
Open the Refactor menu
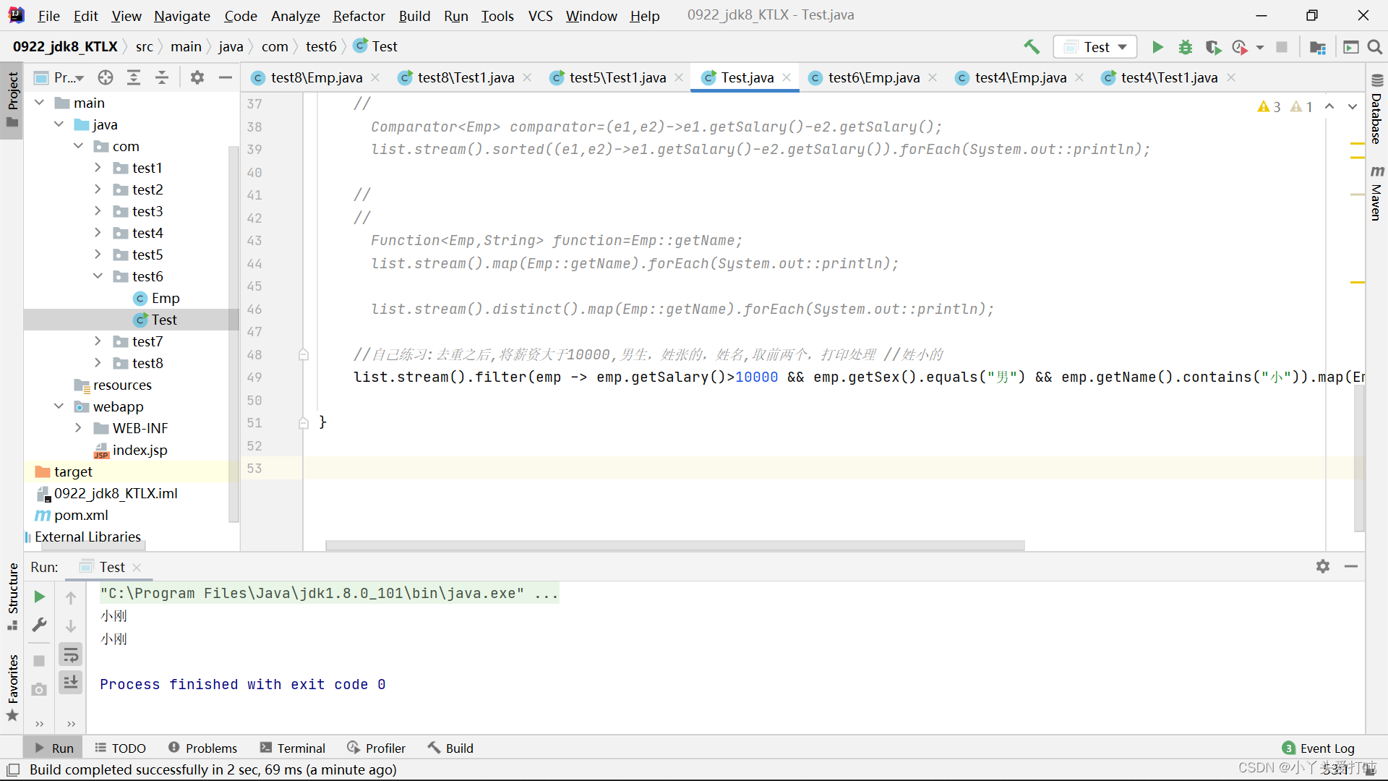[x=359, y=15]
